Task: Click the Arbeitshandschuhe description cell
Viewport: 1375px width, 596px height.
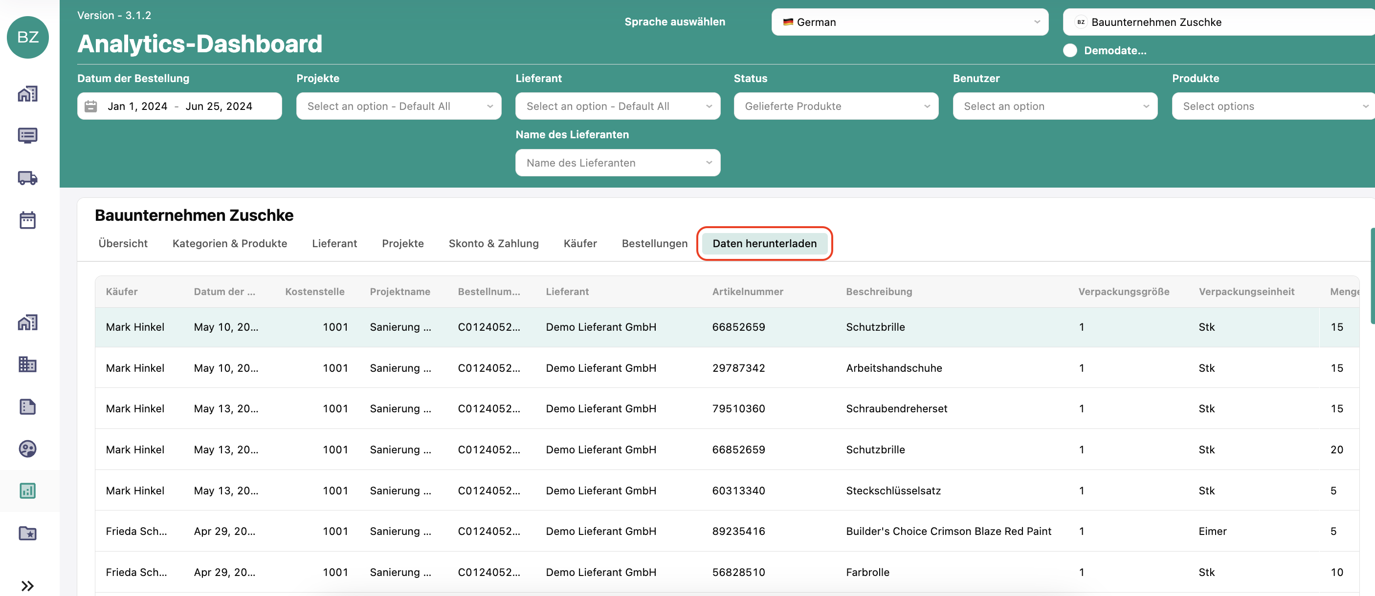Action: (x=893, y=368)
